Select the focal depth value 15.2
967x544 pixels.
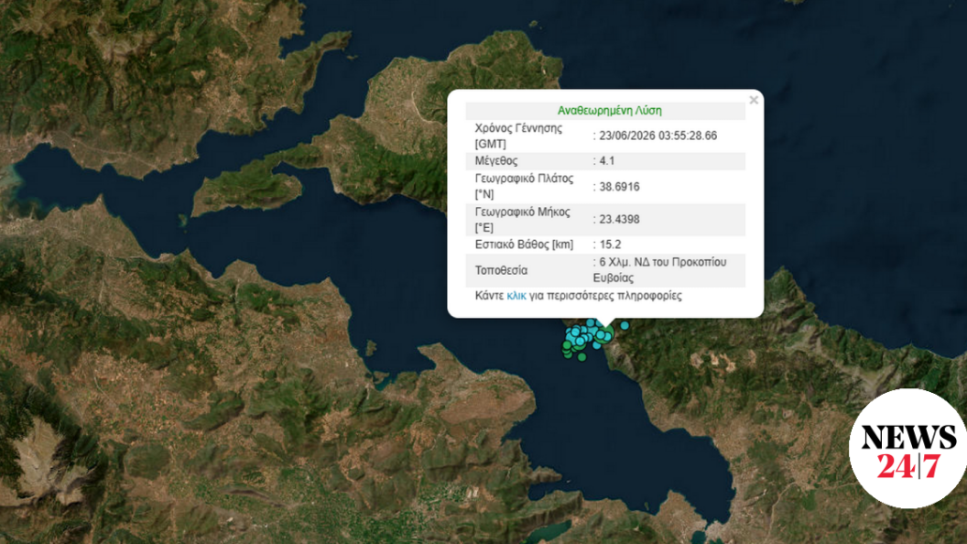[x=611, y=245]
